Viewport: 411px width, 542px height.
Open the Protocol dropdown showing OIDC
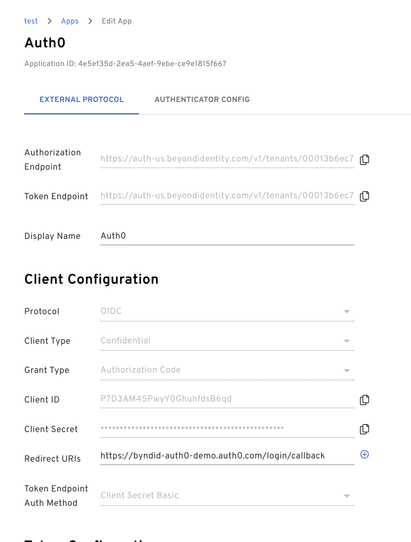pos(227,311)
